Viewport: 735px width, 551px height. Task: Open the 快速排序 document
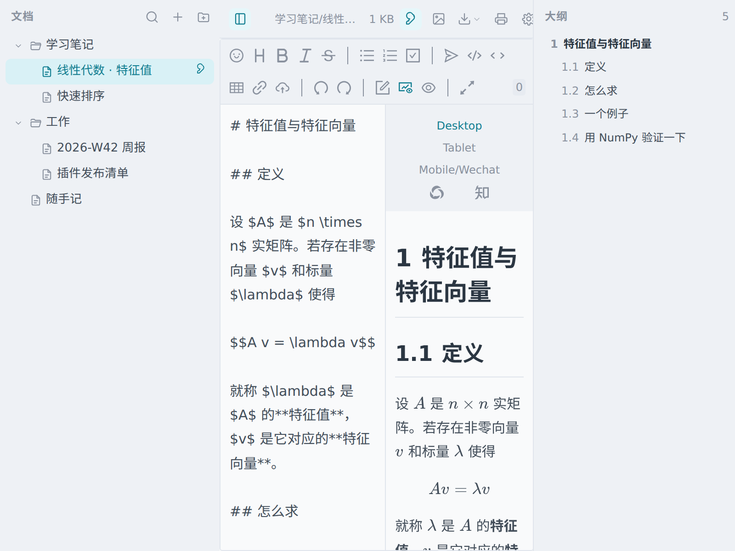110,97
